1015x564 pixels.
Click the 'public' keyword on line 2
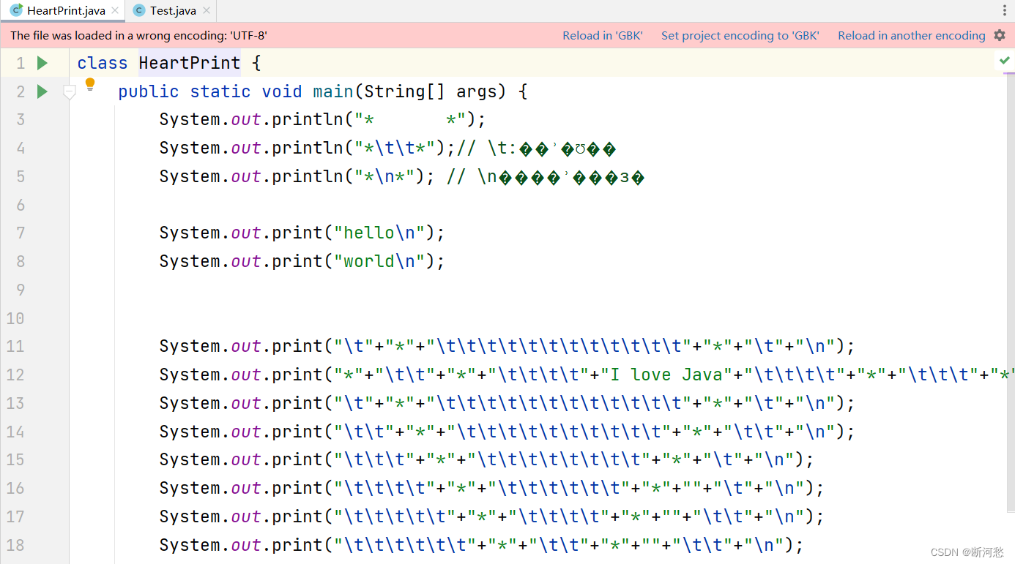pyautogui.click(x=149, y=91)
